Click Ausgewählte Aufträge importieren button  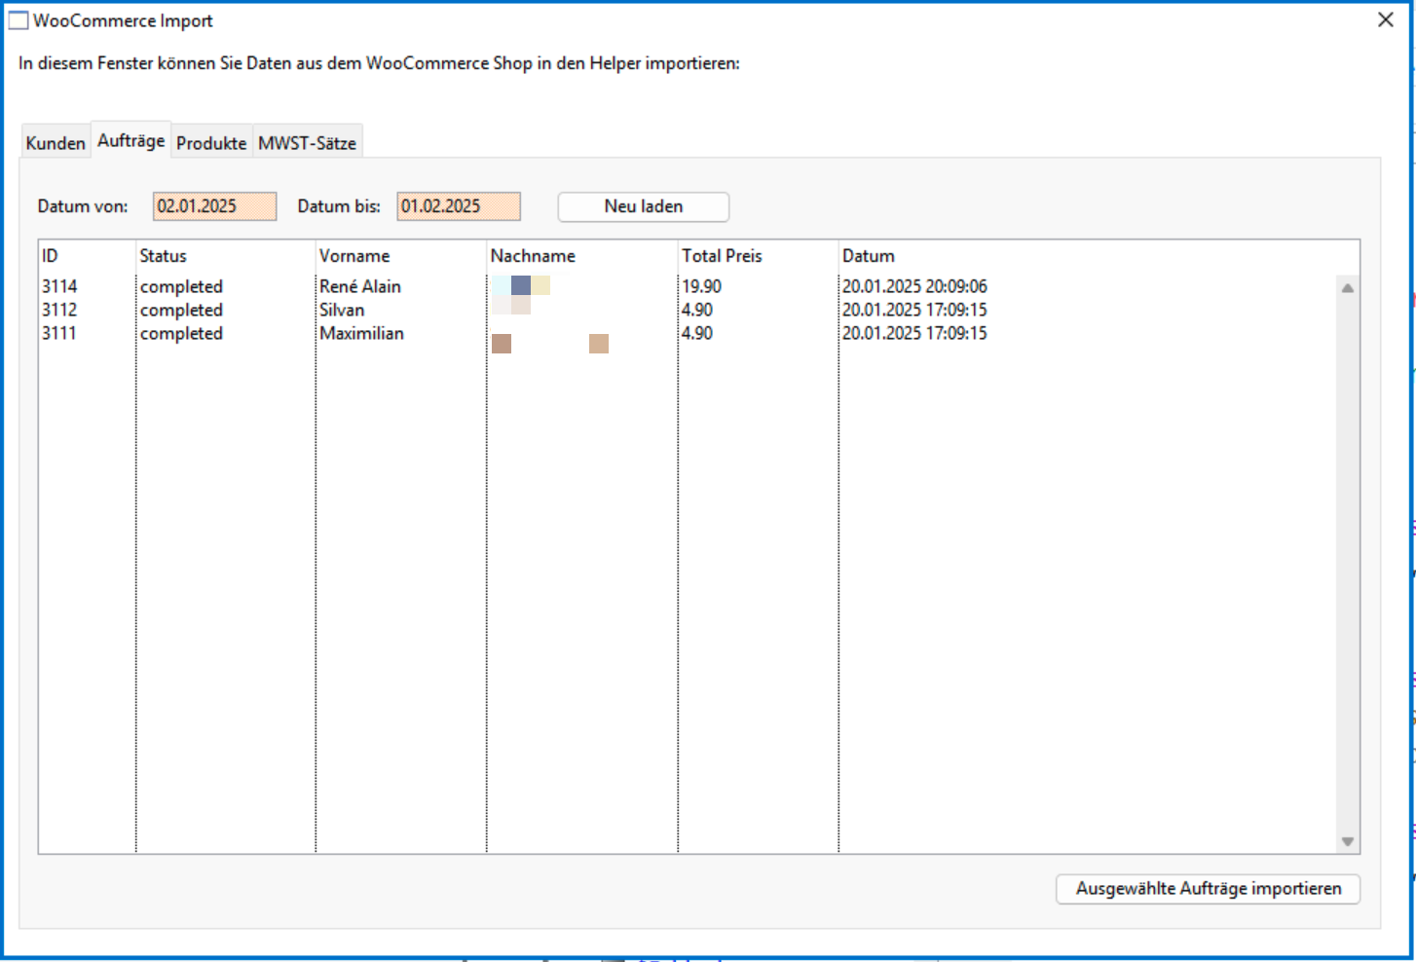[x=1208, y=888]
